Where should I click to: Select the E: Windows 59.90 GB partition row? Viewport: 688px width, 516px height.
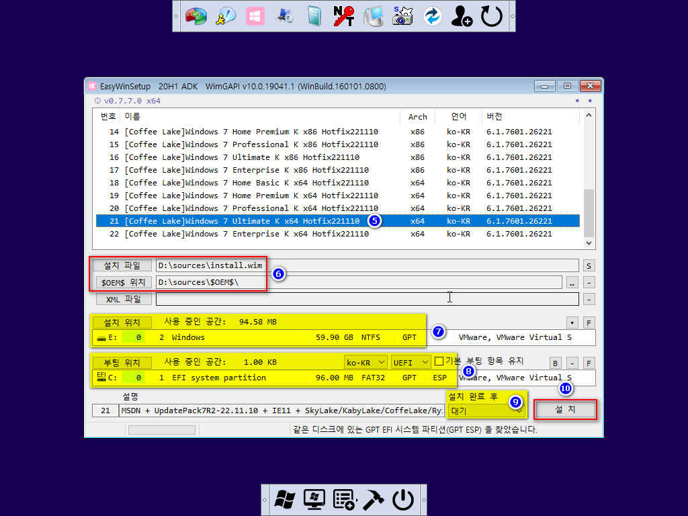coord(343,337)
